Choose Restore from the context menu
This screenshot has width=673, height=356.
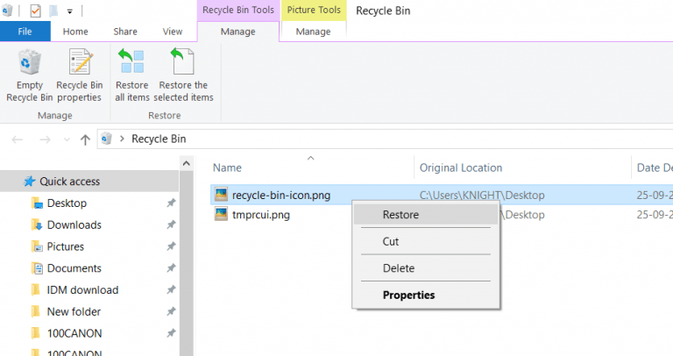point(426,215)
